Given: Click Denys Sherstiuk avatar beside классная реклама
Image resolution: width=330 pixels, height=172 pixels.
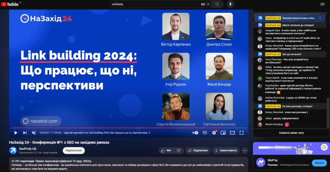Looking at the screenshot, I should [x=260, y=112].
